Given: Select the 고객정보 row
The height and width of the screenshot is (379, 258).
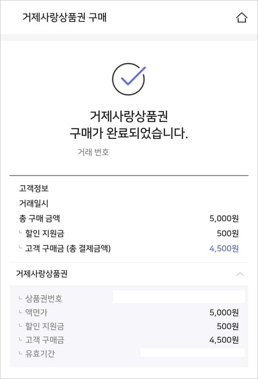Looking at the screenshot, I should pos(129,188).
